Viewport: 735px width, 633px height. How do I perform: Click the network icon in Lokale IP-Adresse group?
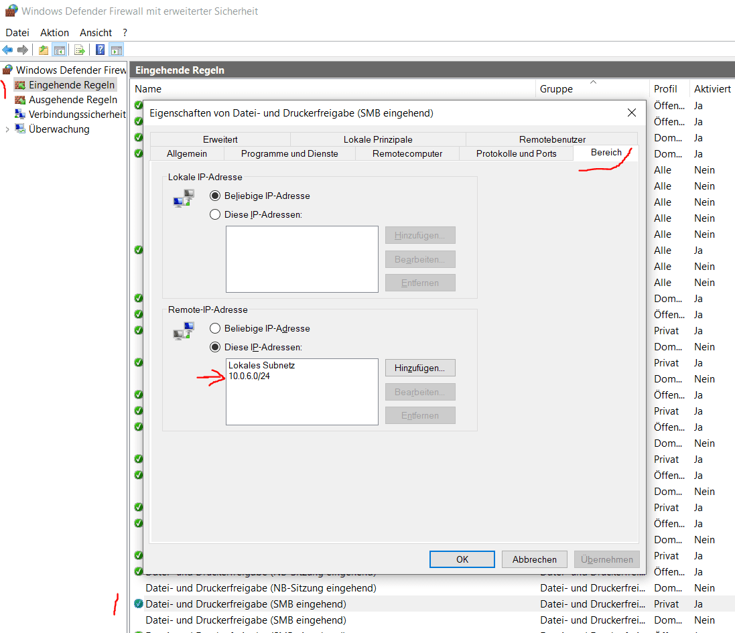[184, 198]
